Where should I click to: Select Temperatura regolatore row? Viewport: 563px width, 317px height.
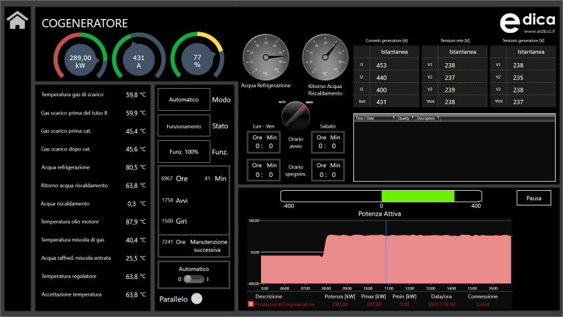pos(93,277)
